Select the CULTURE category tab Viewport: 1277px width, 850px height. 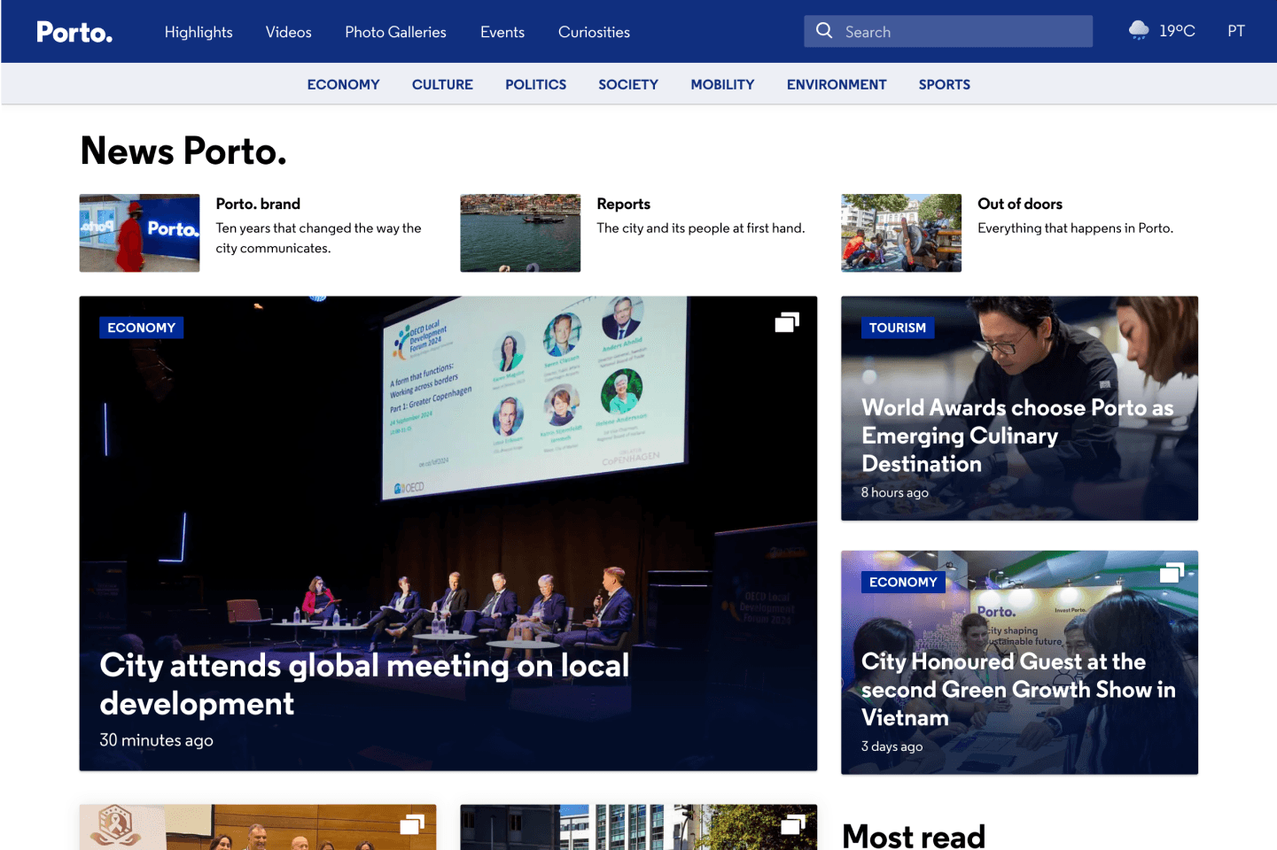coord(442,85)
